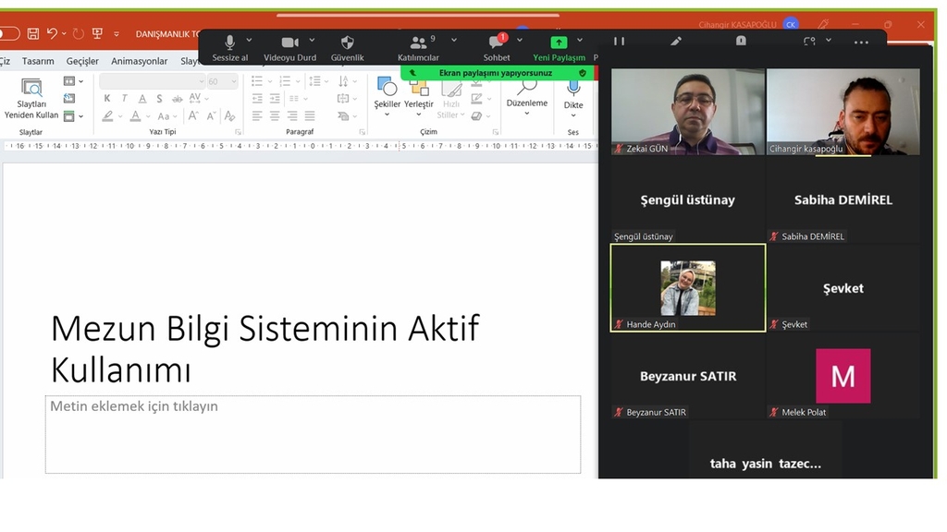Screen dimensions: 947x532
Task: Open the Güvenlik shield icon
Action: (348, 42)
